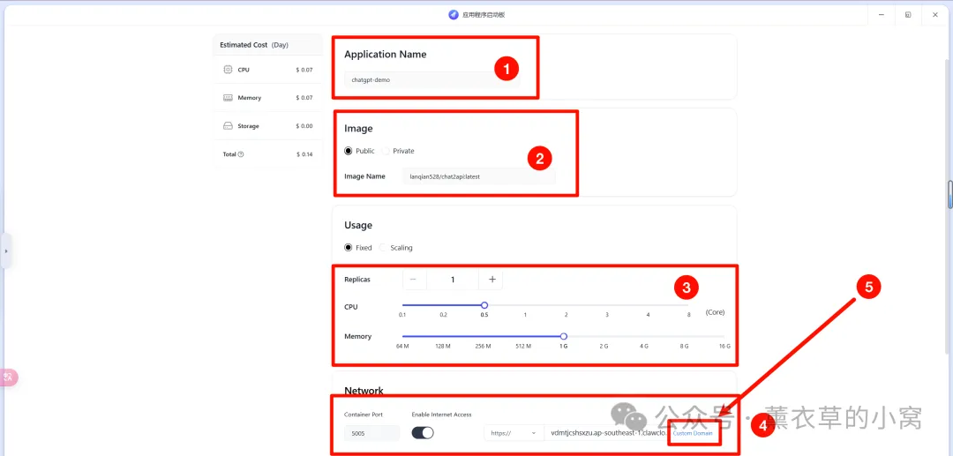Click the Memory icon in Estimated Cost
Image resolution: width=953 pixels, height=456 pixels.
click(x=228, y=98)
